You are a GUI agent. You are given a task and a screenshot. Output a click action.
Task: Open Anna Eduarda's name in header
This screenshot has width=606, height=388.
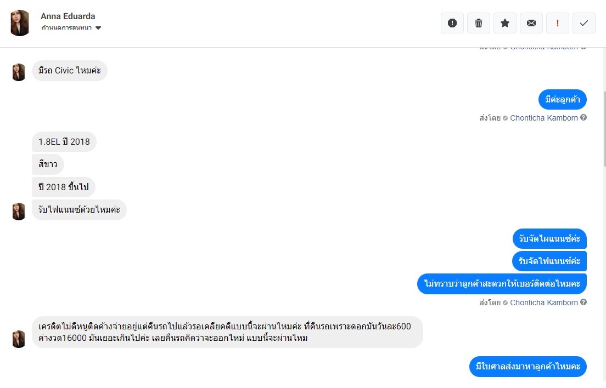click(68, 16)
